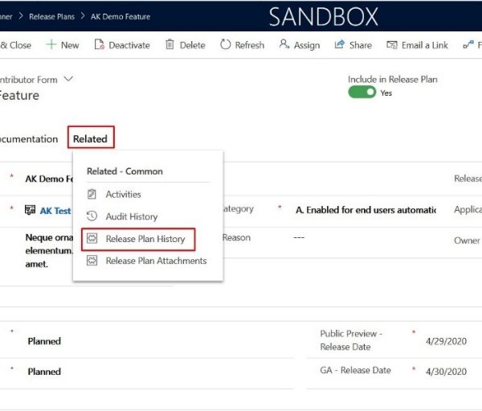
Task: Select Release Plan Attachments menu item
Action: point(156,261)
